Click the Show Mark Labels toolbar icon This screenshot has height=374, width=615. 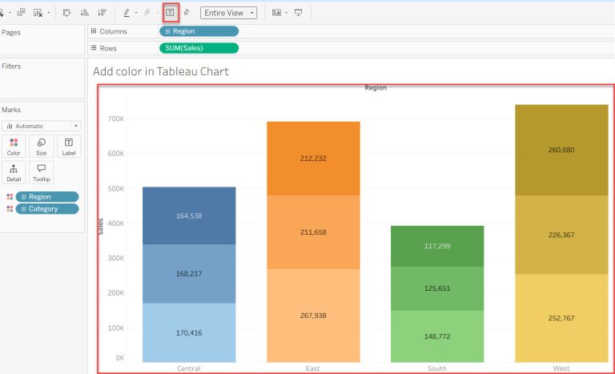click(x=170, y=13)
